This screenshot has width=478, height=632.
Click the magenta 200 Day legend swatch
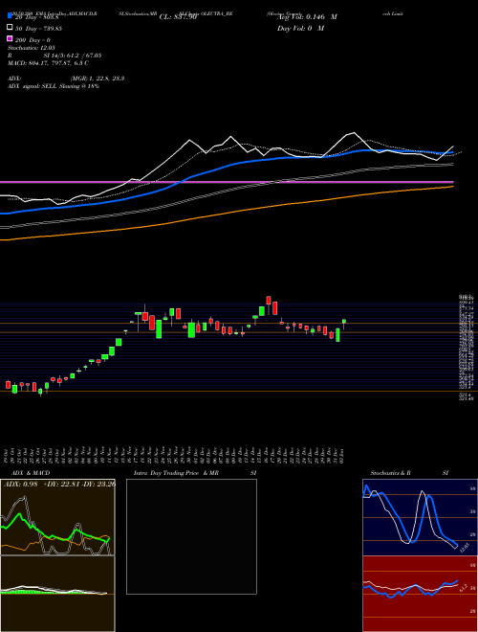click(x=10, y=39)
